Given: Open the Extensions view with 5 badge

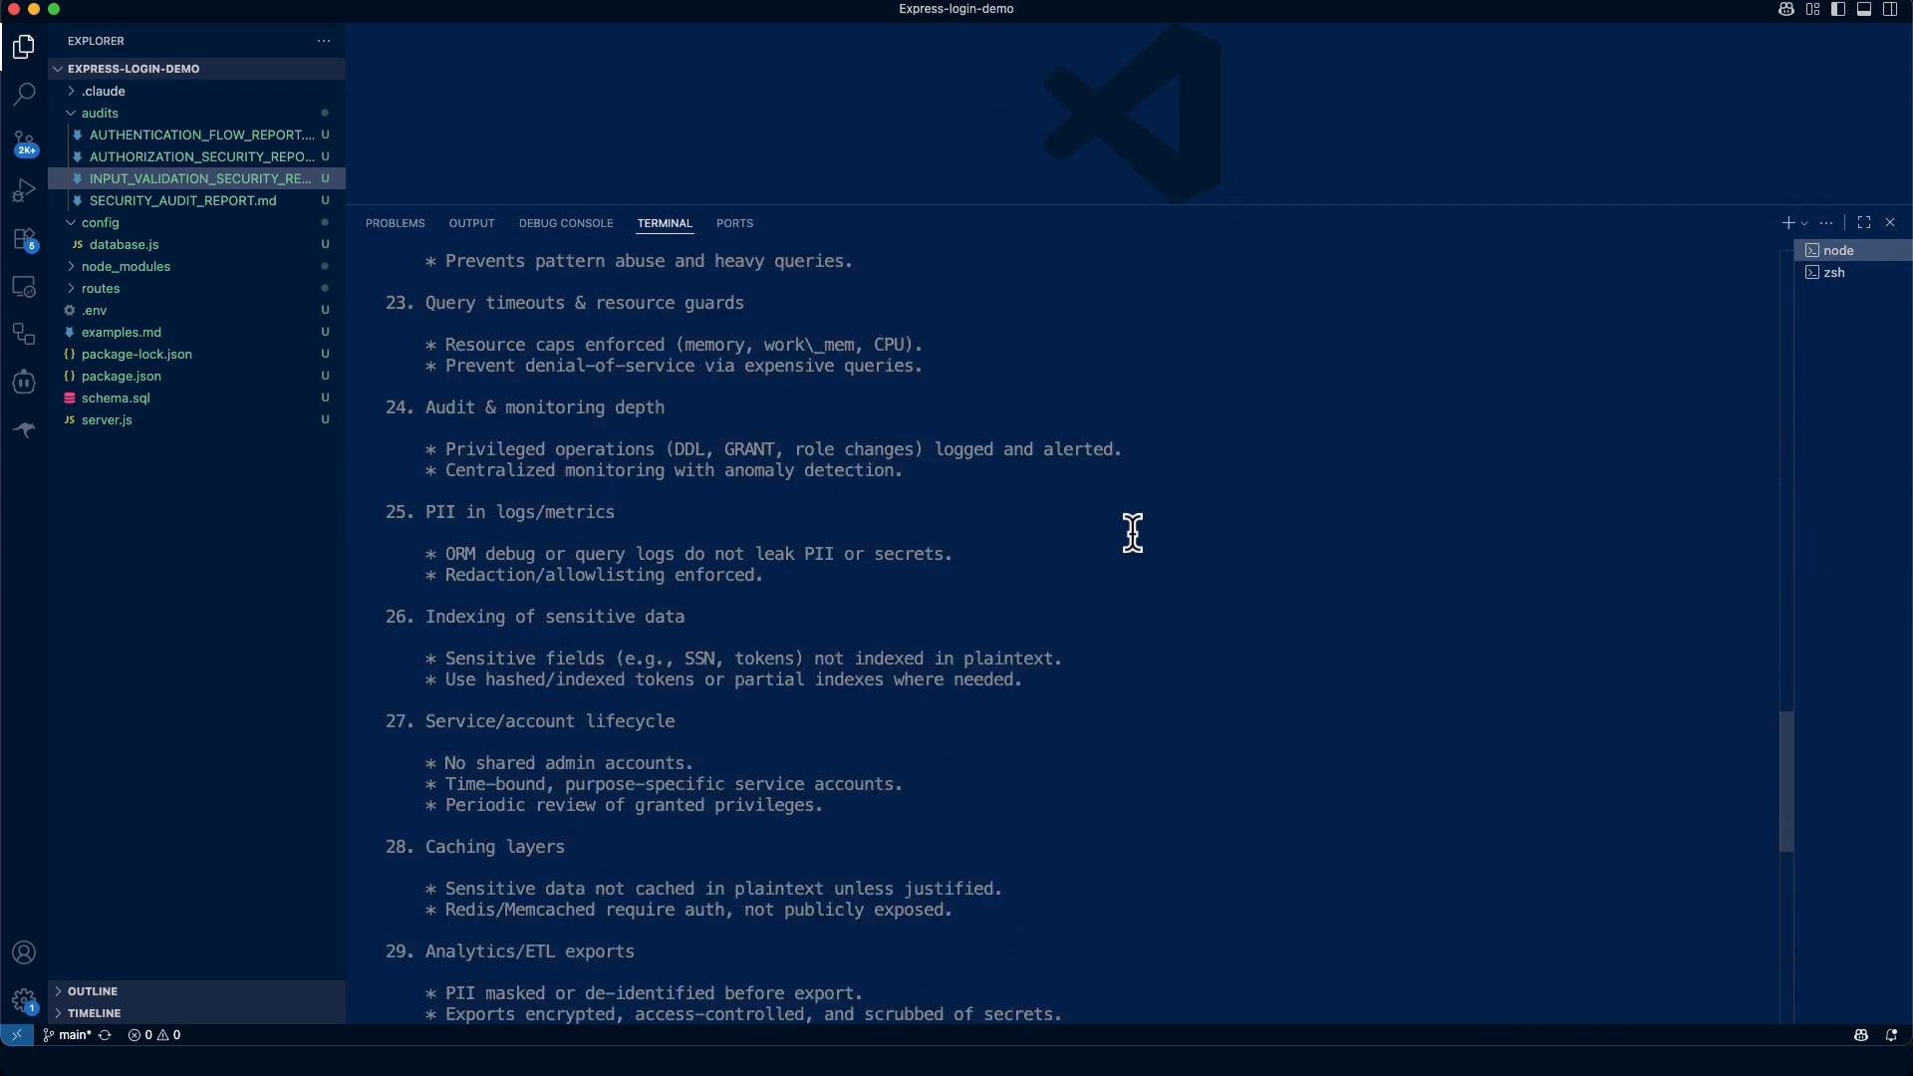Looking at the screenshot, I should [x=24, y=239].
